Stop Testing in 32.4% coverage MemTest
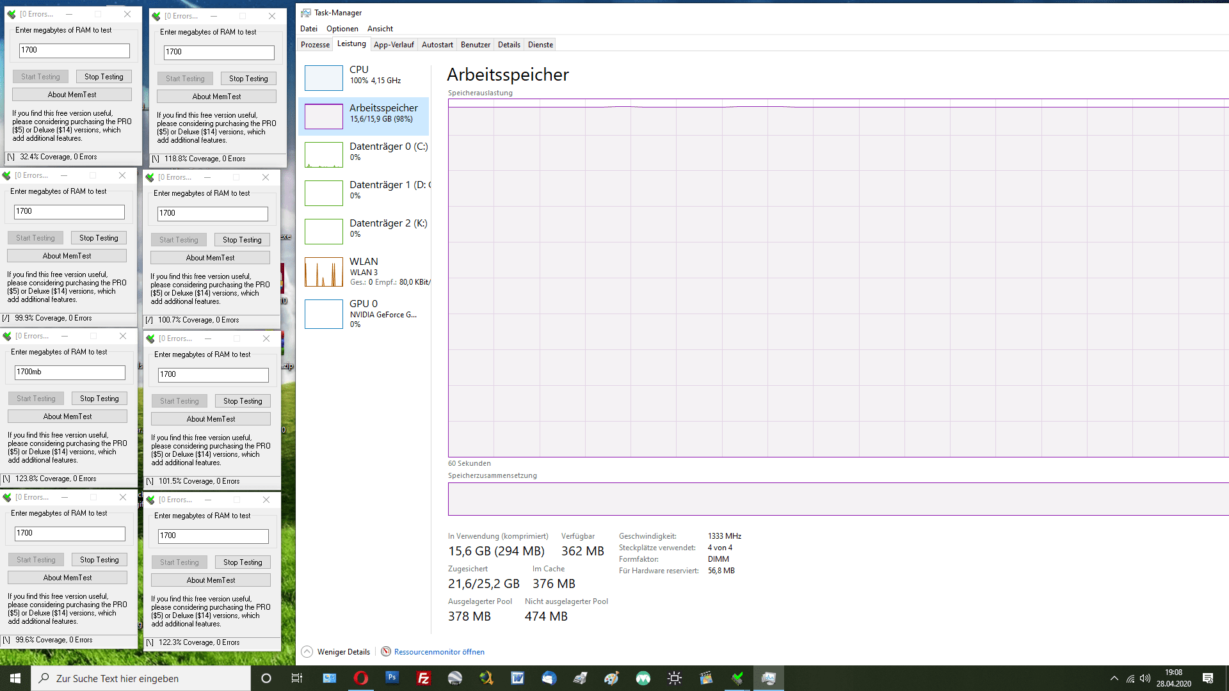The image size is (1229, 691). (104, 77)
